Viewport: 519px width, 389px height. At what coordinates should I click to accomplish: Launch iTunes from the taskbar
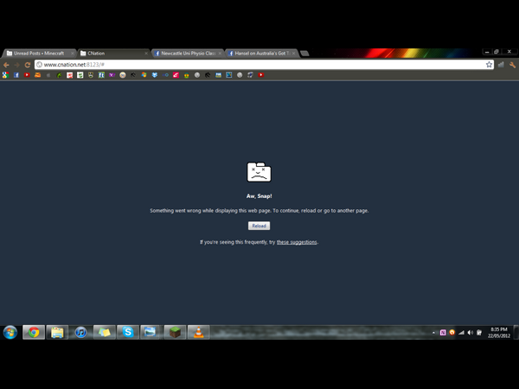click(80, 332)
